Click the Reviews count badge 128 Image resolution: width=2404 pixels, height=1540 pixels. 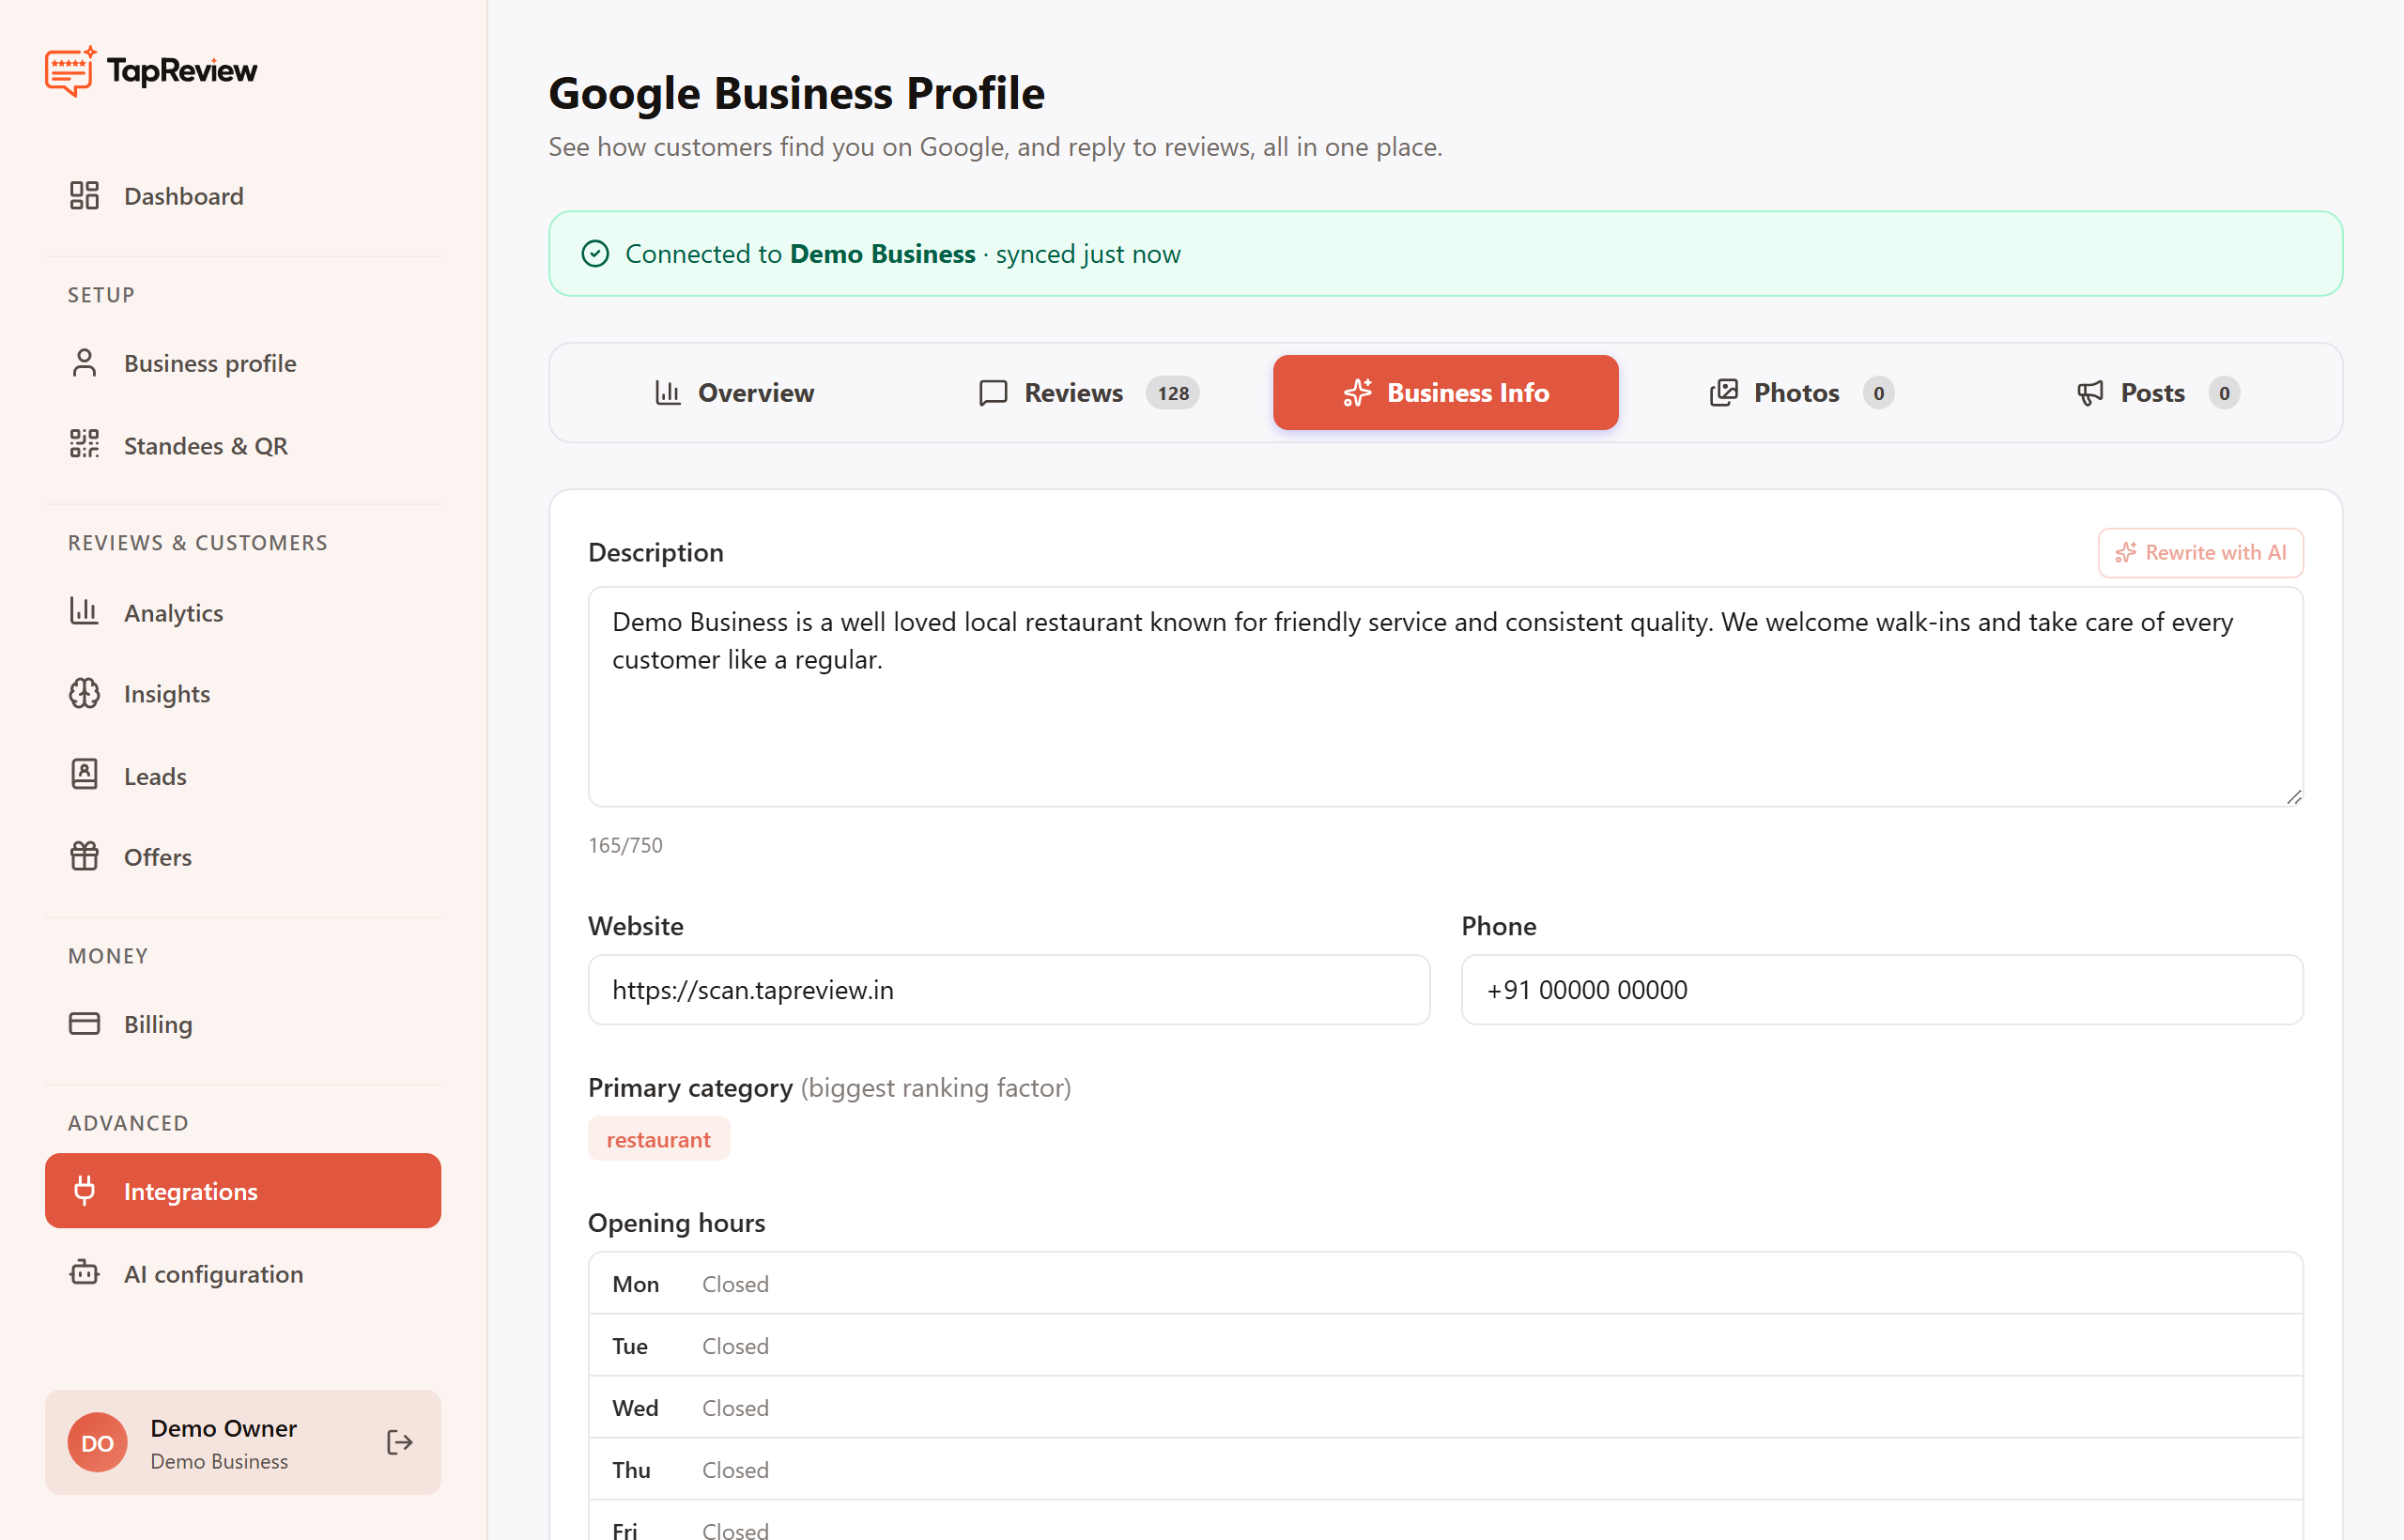click(x=1173, y=393)
